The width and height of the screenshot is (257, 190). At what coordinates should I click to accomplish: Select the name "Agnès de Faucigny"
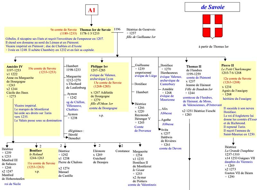pos(235,91)
